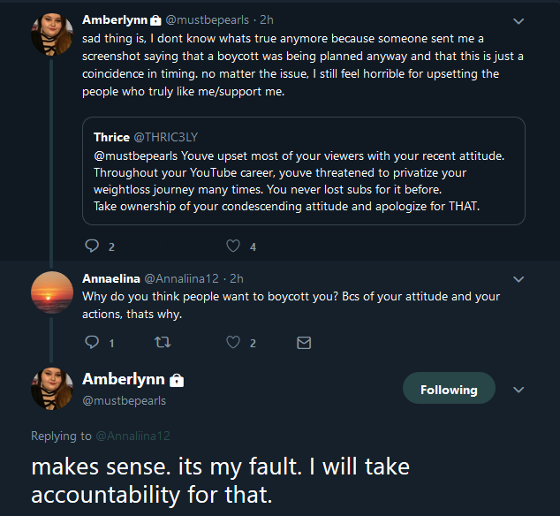Toggle the Following button for Amberlynn

[449, 388]
